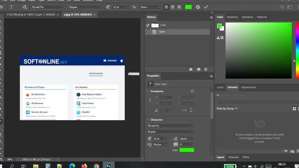Image resolution: width=299 pixels, height=168 pixels.
Task: Click the font size icon in options bar
Action: 108,7
